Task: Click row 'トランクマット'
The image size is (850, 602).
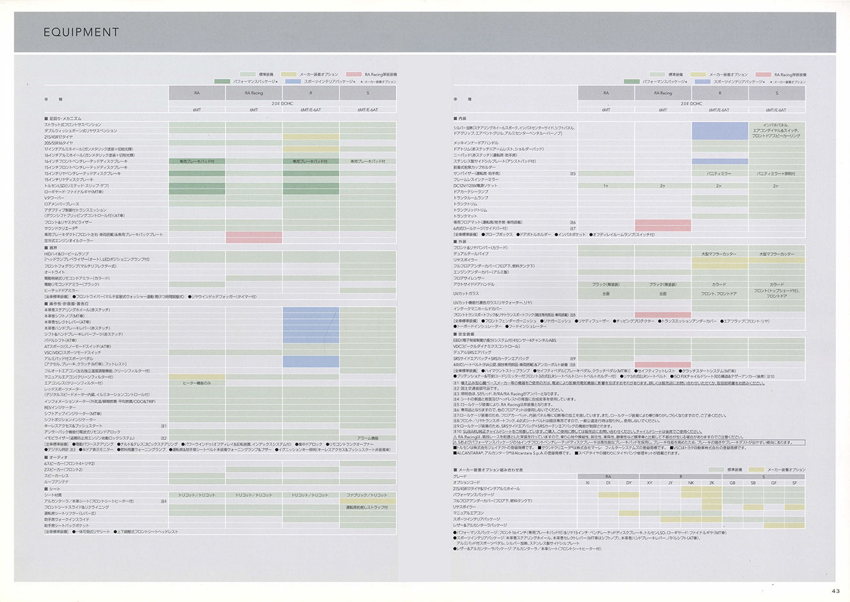Action: click(629, 216)
